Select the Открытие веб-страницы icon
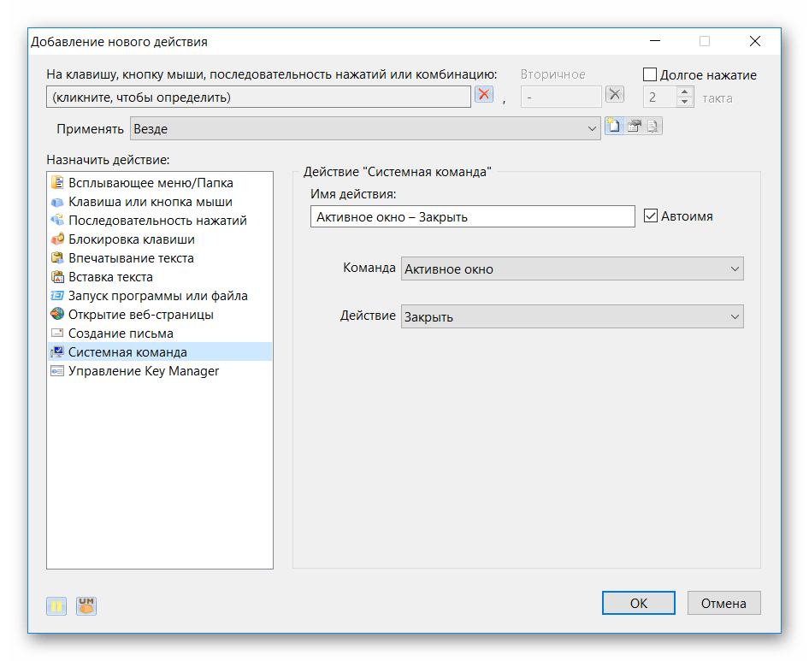The width and height of the screenshot is (809, 661). (x=57, y=314)
